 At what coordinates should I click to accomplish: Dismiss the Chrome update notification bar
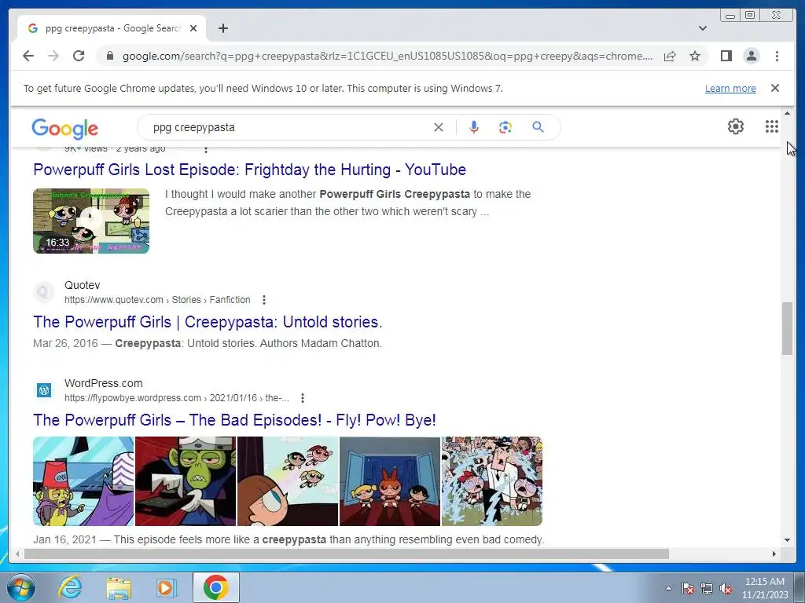click(774, 88)
